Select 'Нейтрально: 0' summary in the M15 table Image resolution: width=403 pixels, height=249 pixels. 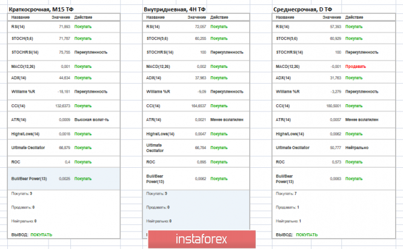[x=24, y=221]
